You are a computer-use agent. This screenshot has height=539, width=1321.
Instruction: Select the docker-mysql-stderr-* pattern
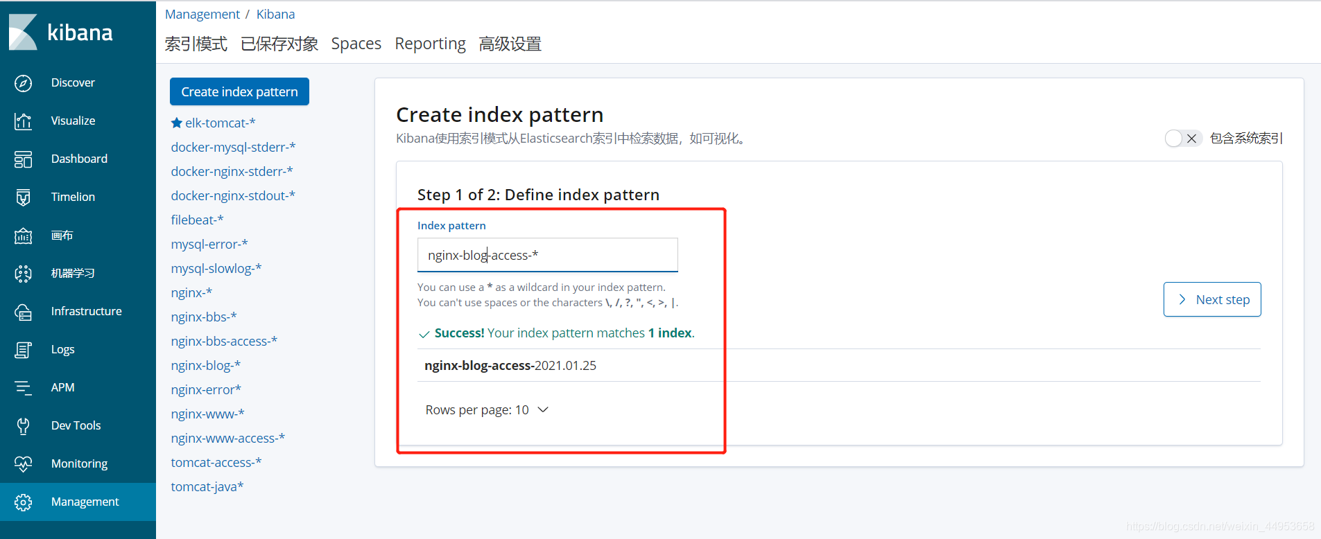(x=233, y=147)
